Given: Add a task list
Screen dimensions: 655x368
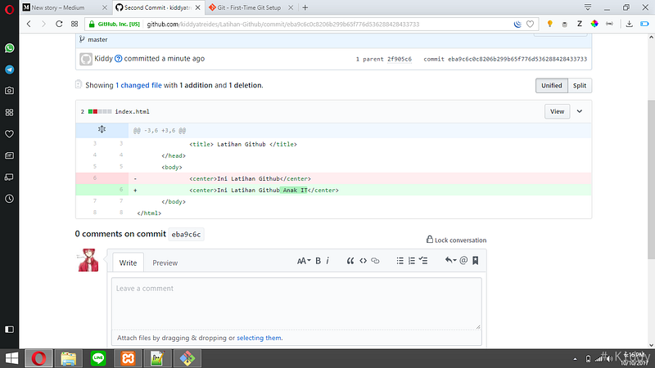Looking at the screenshot, I should point(423,261).
